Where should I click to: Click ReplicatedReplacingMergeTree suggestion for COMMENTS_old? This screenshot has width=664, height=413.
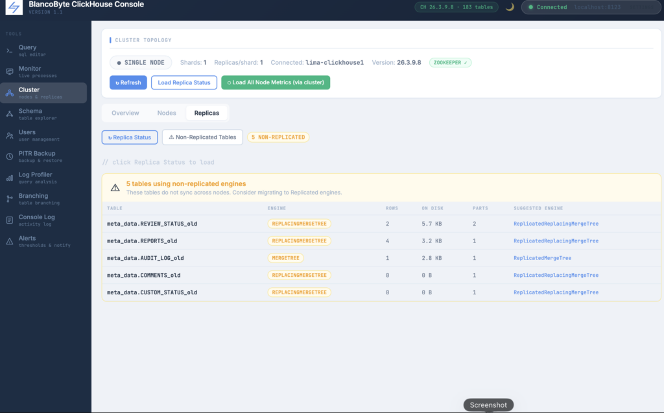coord(556,276)
